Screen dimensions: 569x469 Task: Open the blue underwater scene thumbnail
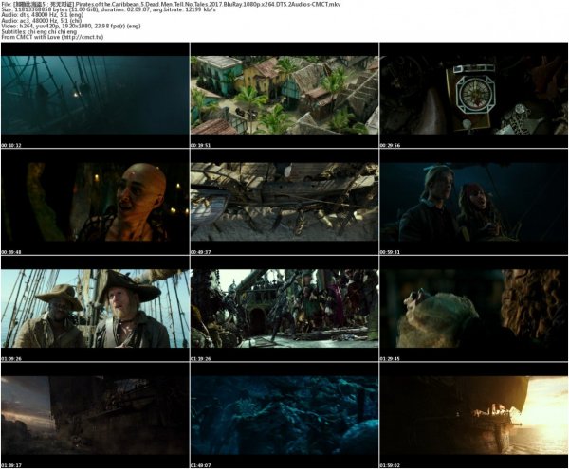point(284,418)
